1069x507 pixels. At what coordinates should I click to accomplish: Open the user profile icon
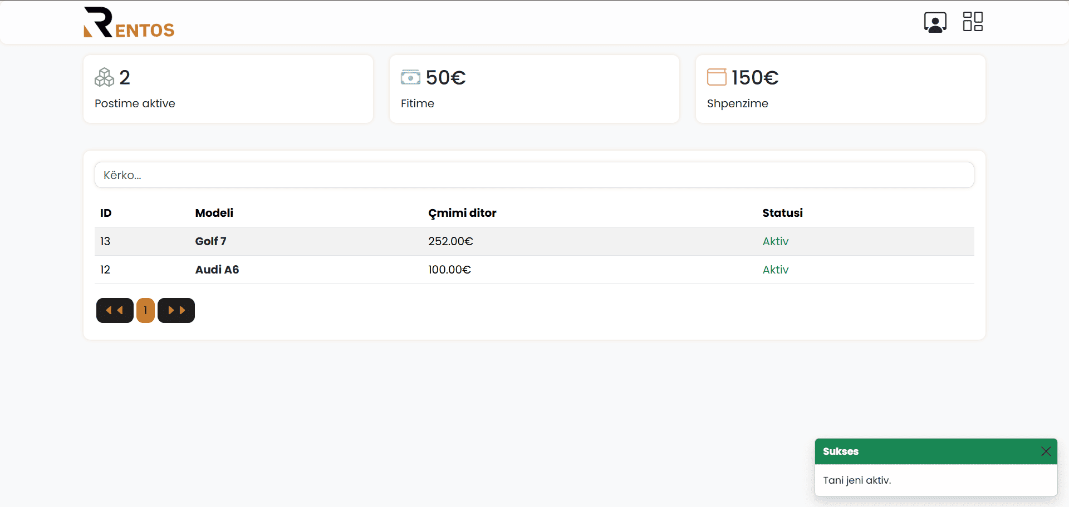coord(935,22)
